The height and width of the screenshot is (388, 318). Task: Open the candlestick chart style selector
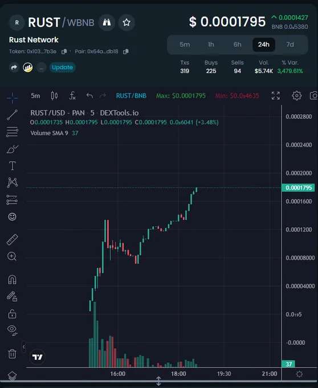[x=54, y=96]
